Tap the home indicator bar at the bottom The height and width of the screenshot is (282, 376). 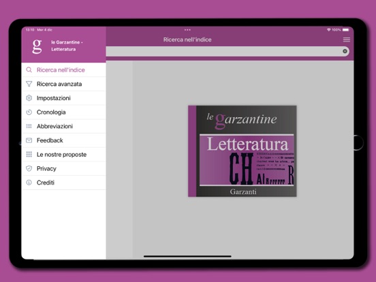pos(187,256)
